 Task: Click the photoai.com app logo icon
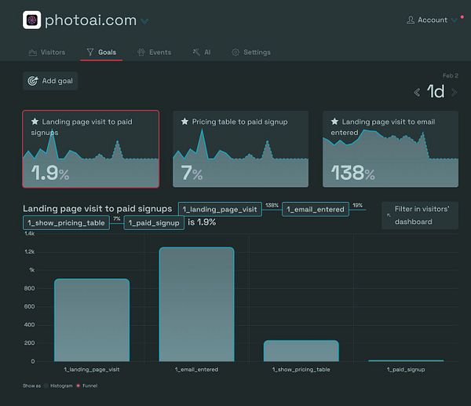32,20
